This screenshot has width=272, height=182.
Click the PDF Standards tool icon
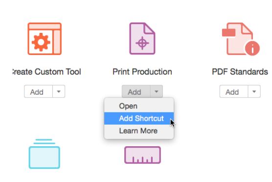[x=241, y=39]
